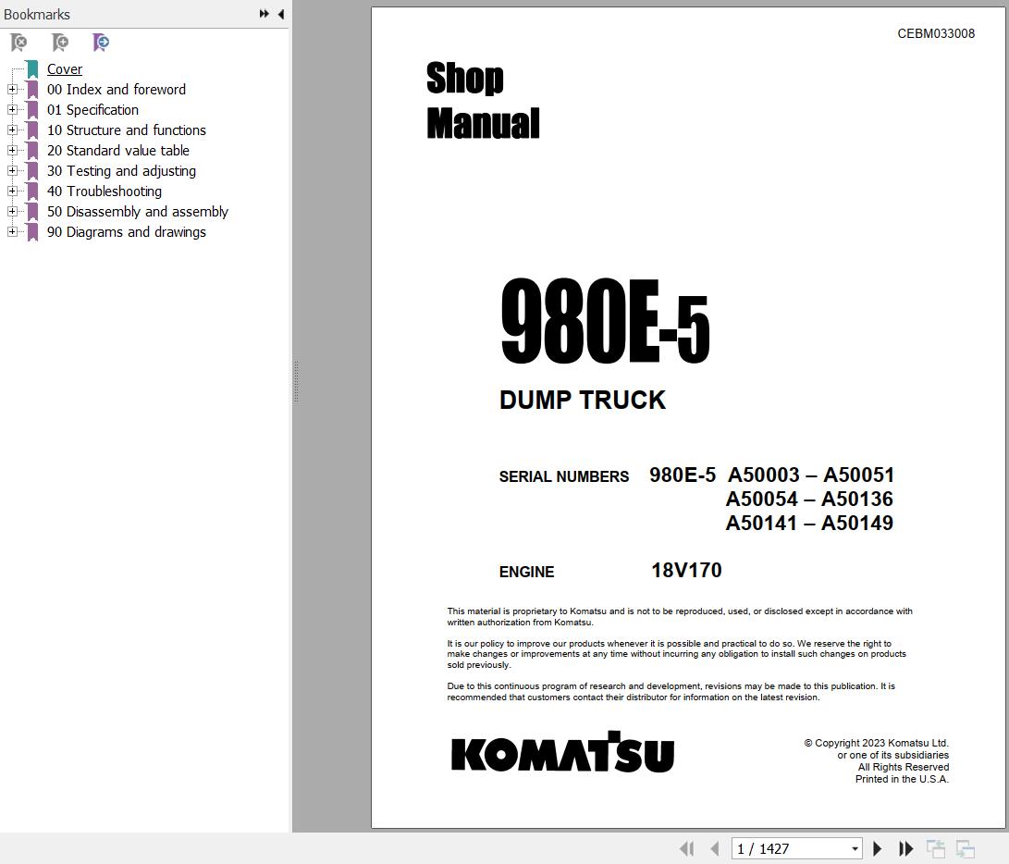Click the Cover bookmark ribbon icon

[32, 68]
